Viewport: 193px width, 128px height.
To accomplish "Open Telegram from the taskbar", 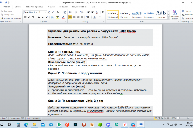I will tap(51, 125).
